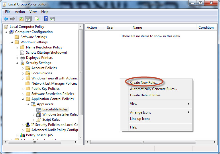Click tree pane horizontal scroll left arrow
Image resolution: width=220 pixels, height=154 pixels.
click(5, 142)
